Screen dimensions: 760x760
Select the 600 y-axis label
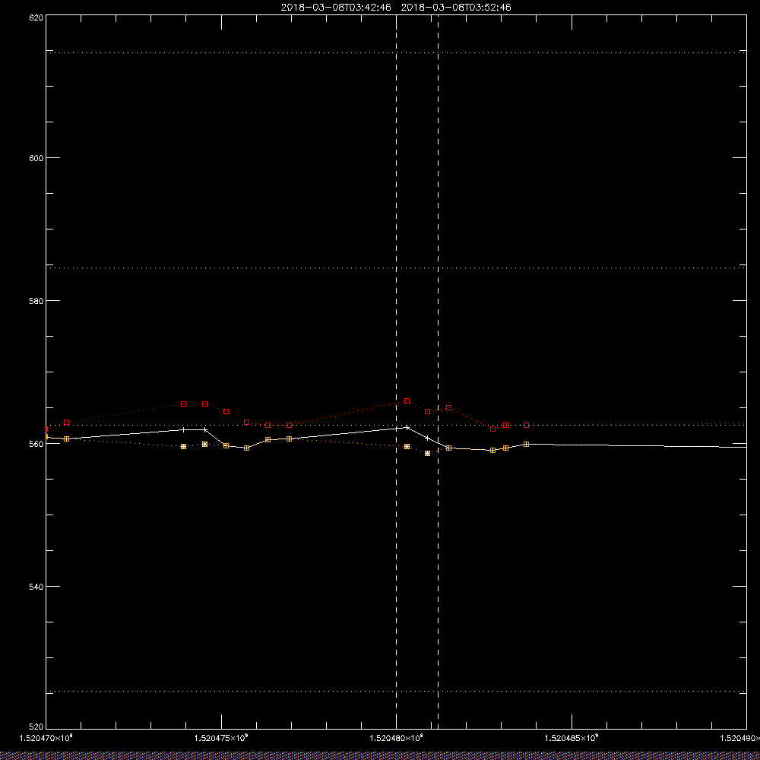[36, 158]
